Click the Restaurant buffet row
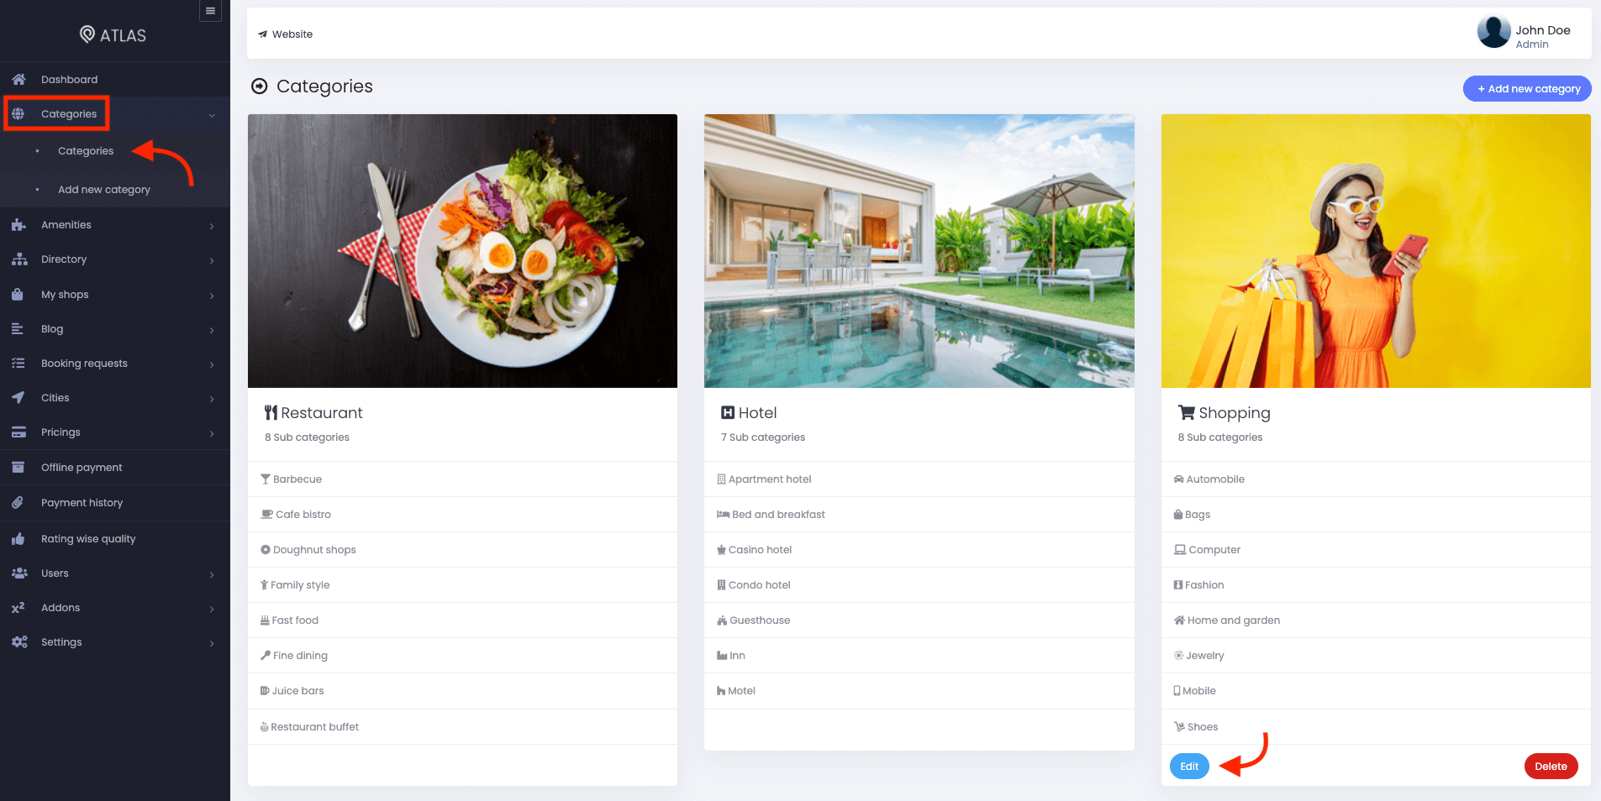 [462, 727]
